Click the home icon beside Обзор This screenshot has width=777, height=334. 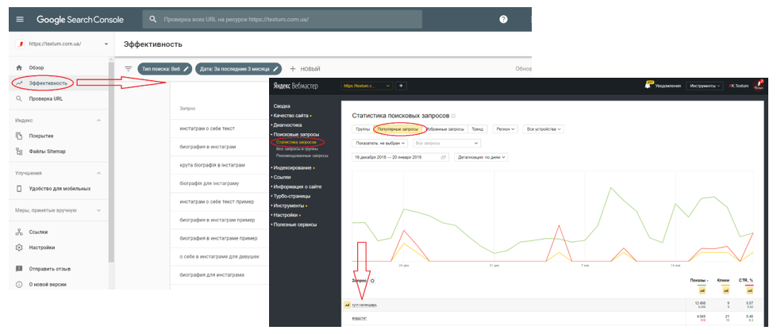tap(19, 67)
